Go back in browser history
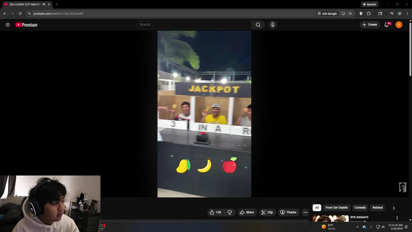 click(5, 14)
